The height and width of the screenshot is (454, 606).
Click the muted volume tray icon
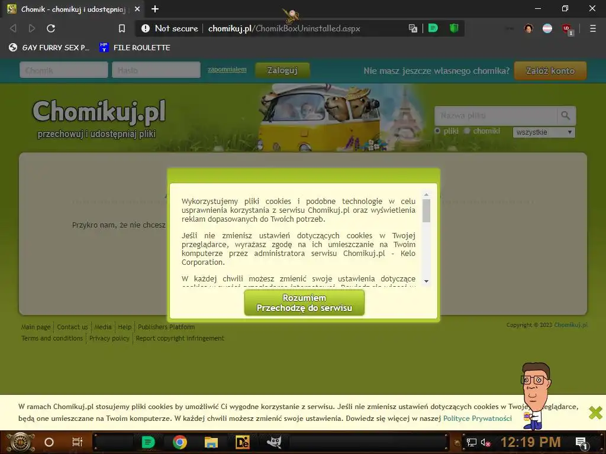click(x=485, y=442)
